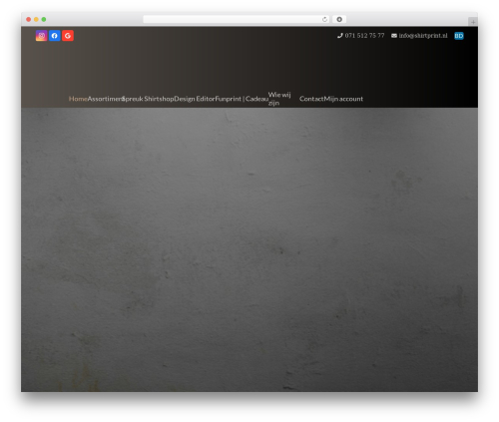
Task: Open the Mijn account menu item
Action: [343, 99]
